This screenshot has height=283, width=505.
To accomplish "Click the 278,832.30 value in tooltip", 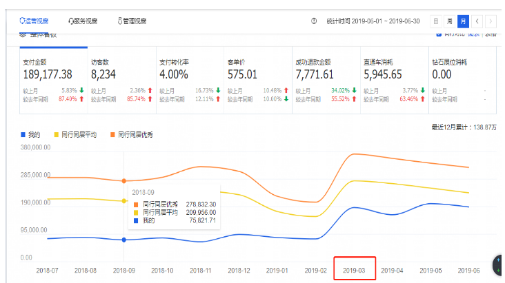I will pyautogui.click(x=201, y=205).
